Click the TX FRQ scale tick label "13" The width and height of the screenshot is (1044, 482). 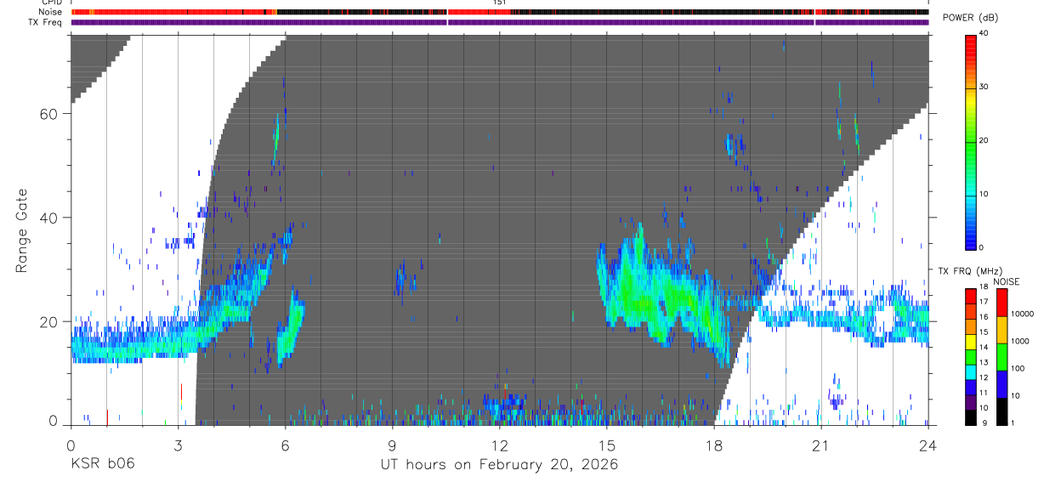tap(984, 362)
